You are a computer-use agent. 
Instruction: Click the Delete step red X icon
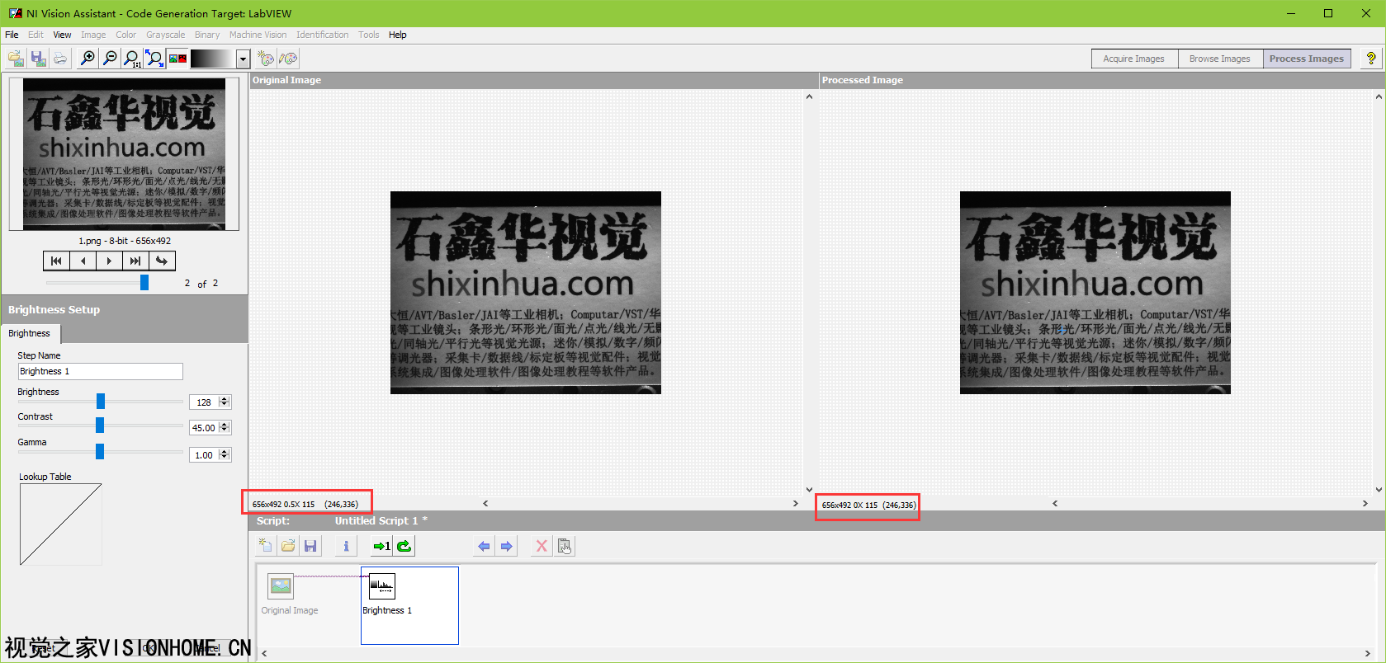542,546
